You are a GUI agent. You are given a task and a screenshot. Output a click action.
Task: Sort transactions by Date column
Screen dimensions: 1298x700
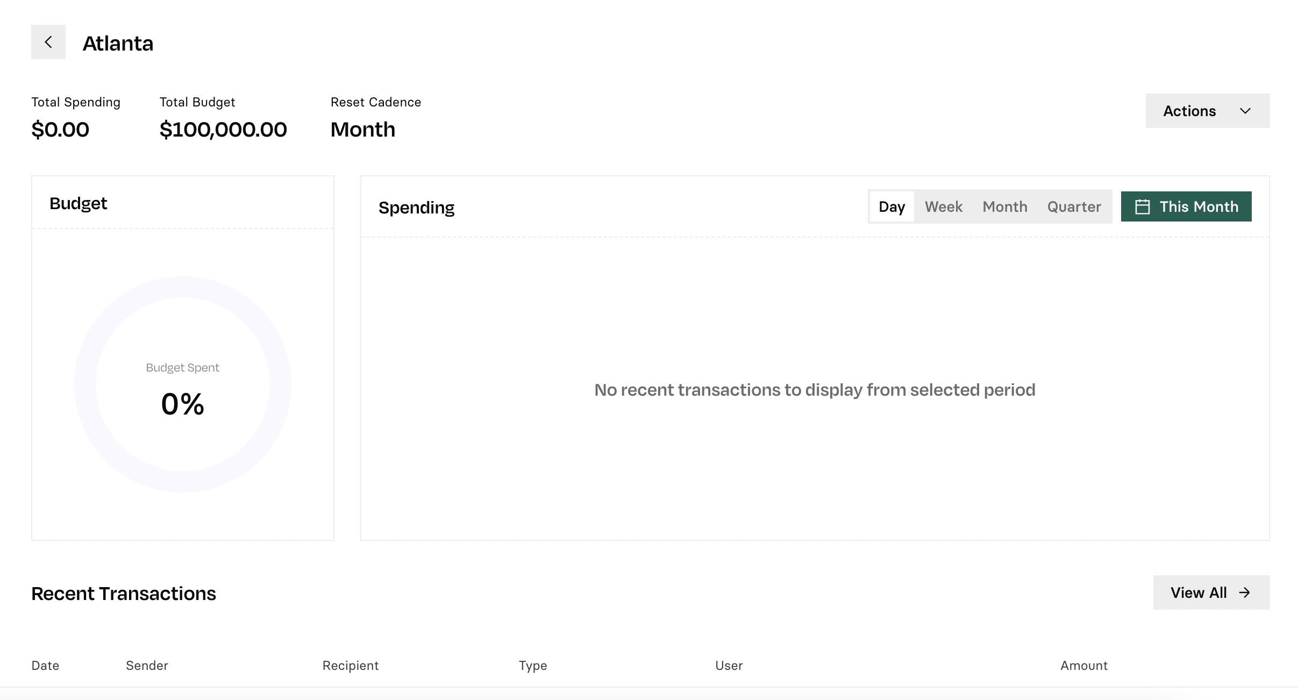(x=45, y=666)
